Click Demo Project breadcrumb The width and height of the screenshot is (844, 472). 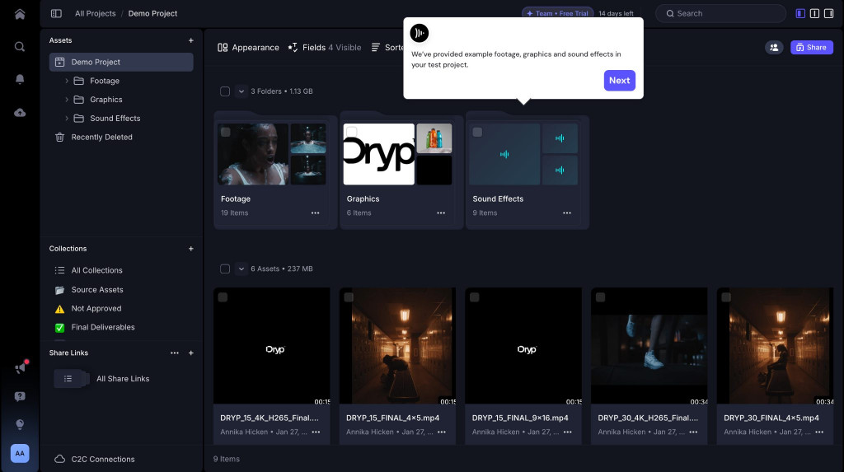152,13
